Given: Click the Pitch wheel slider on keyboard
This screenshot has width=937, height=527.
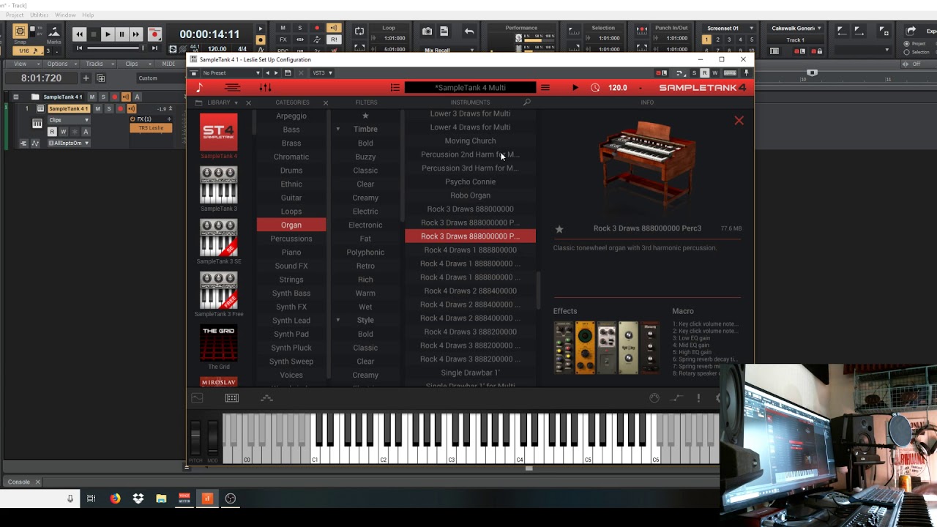Looking at the screenshot, I should tap(195, 437).
